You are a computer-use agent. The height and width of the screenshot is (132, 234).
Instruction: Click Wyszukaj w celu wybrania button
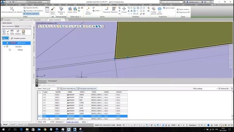(33, 11)
